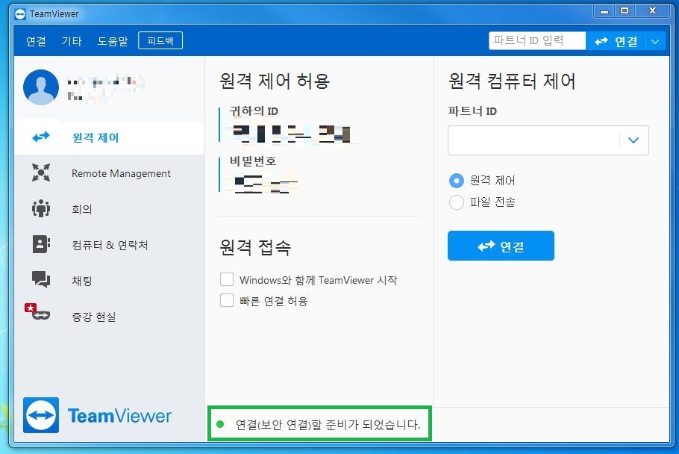Select the 파일 전송 radio button

pos(457,202)
